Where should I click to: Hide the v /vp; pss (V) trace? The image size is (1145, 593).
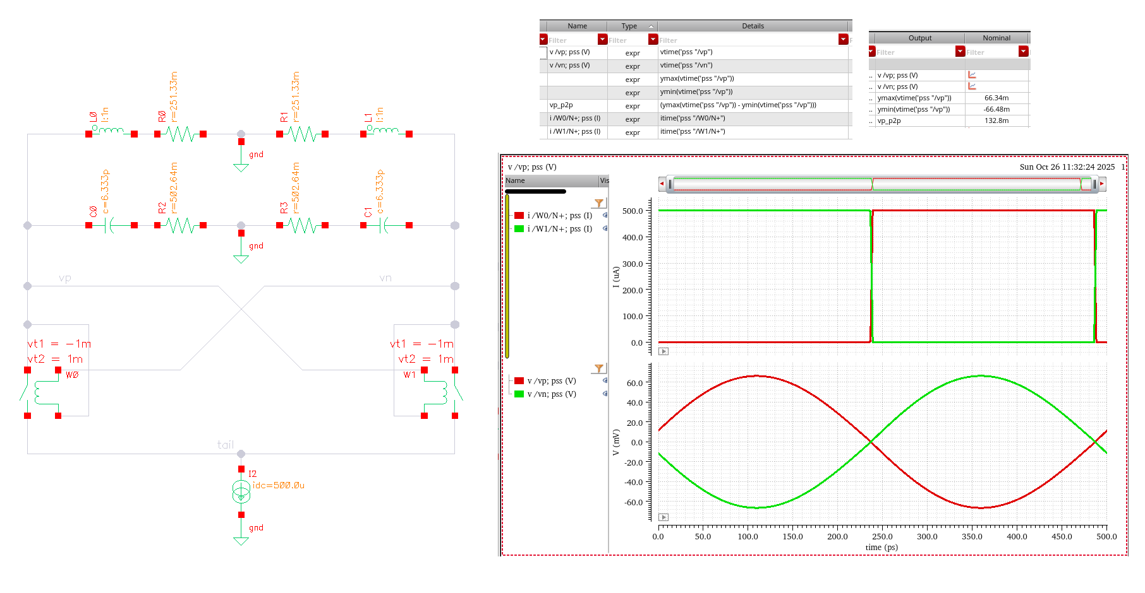tap(605, 380)
